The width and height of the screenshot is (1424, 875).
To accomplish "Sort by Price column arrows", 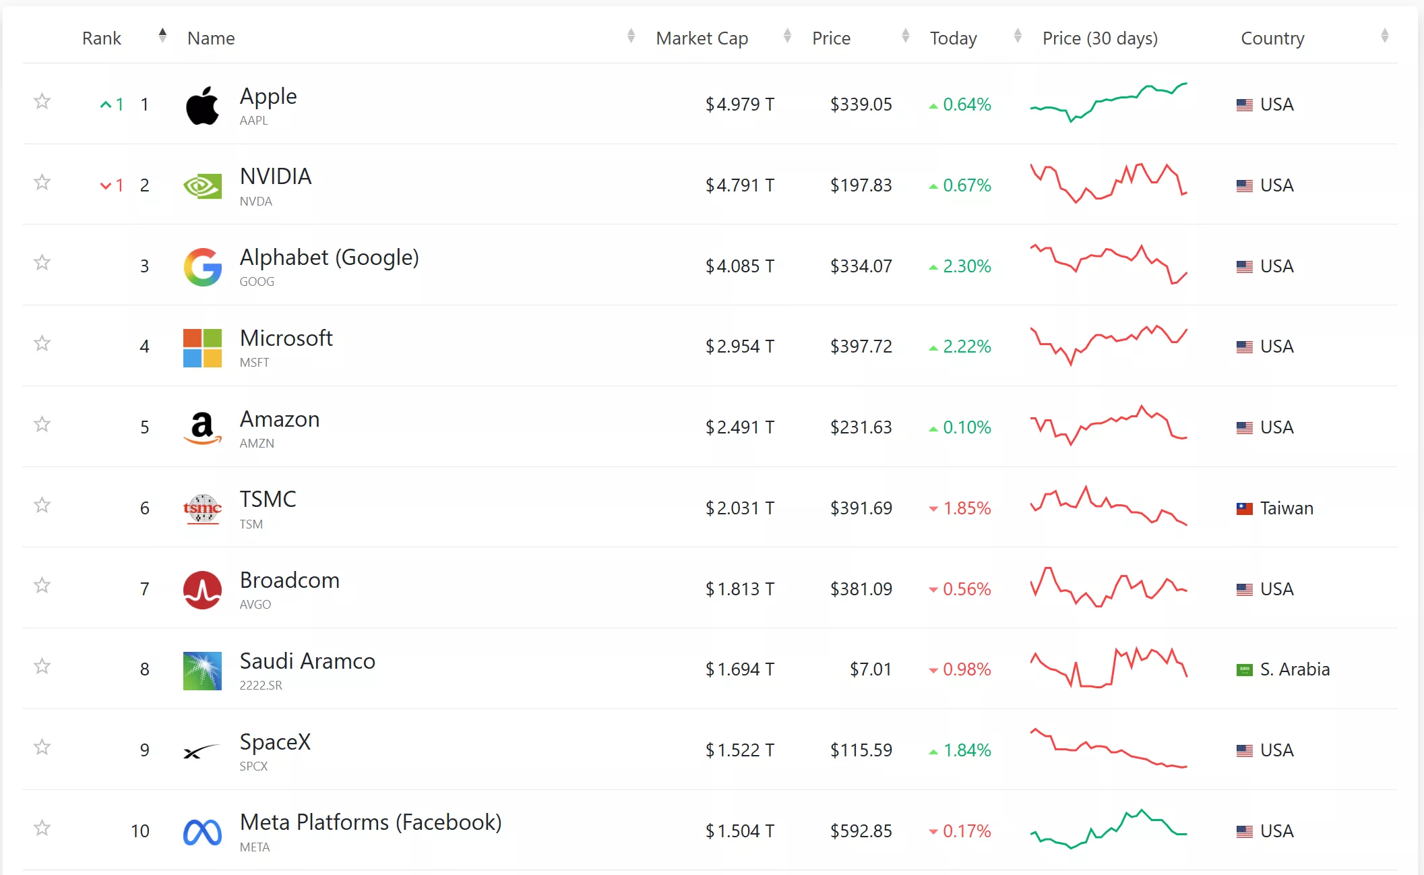I will pos(906,36).
